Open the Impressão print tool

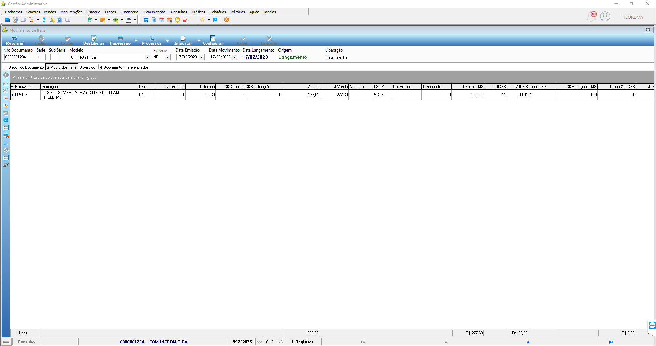120,41
